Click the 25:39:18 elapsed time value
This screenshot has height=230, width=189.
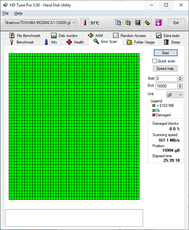pyautogui.click(x=171, y=160)
